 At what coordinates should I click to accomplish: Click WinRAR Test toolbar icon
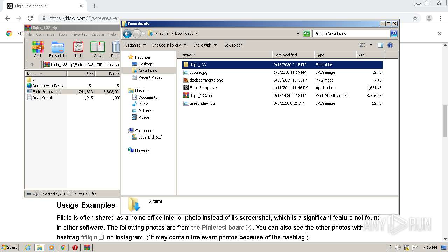coord(78,49)
